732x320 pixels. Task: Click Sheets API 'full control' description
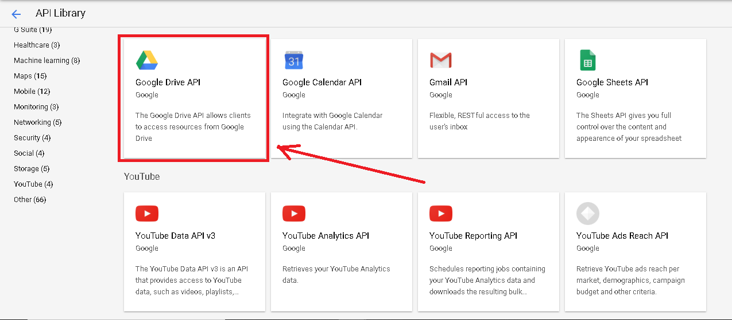click(x=629, y=127)
